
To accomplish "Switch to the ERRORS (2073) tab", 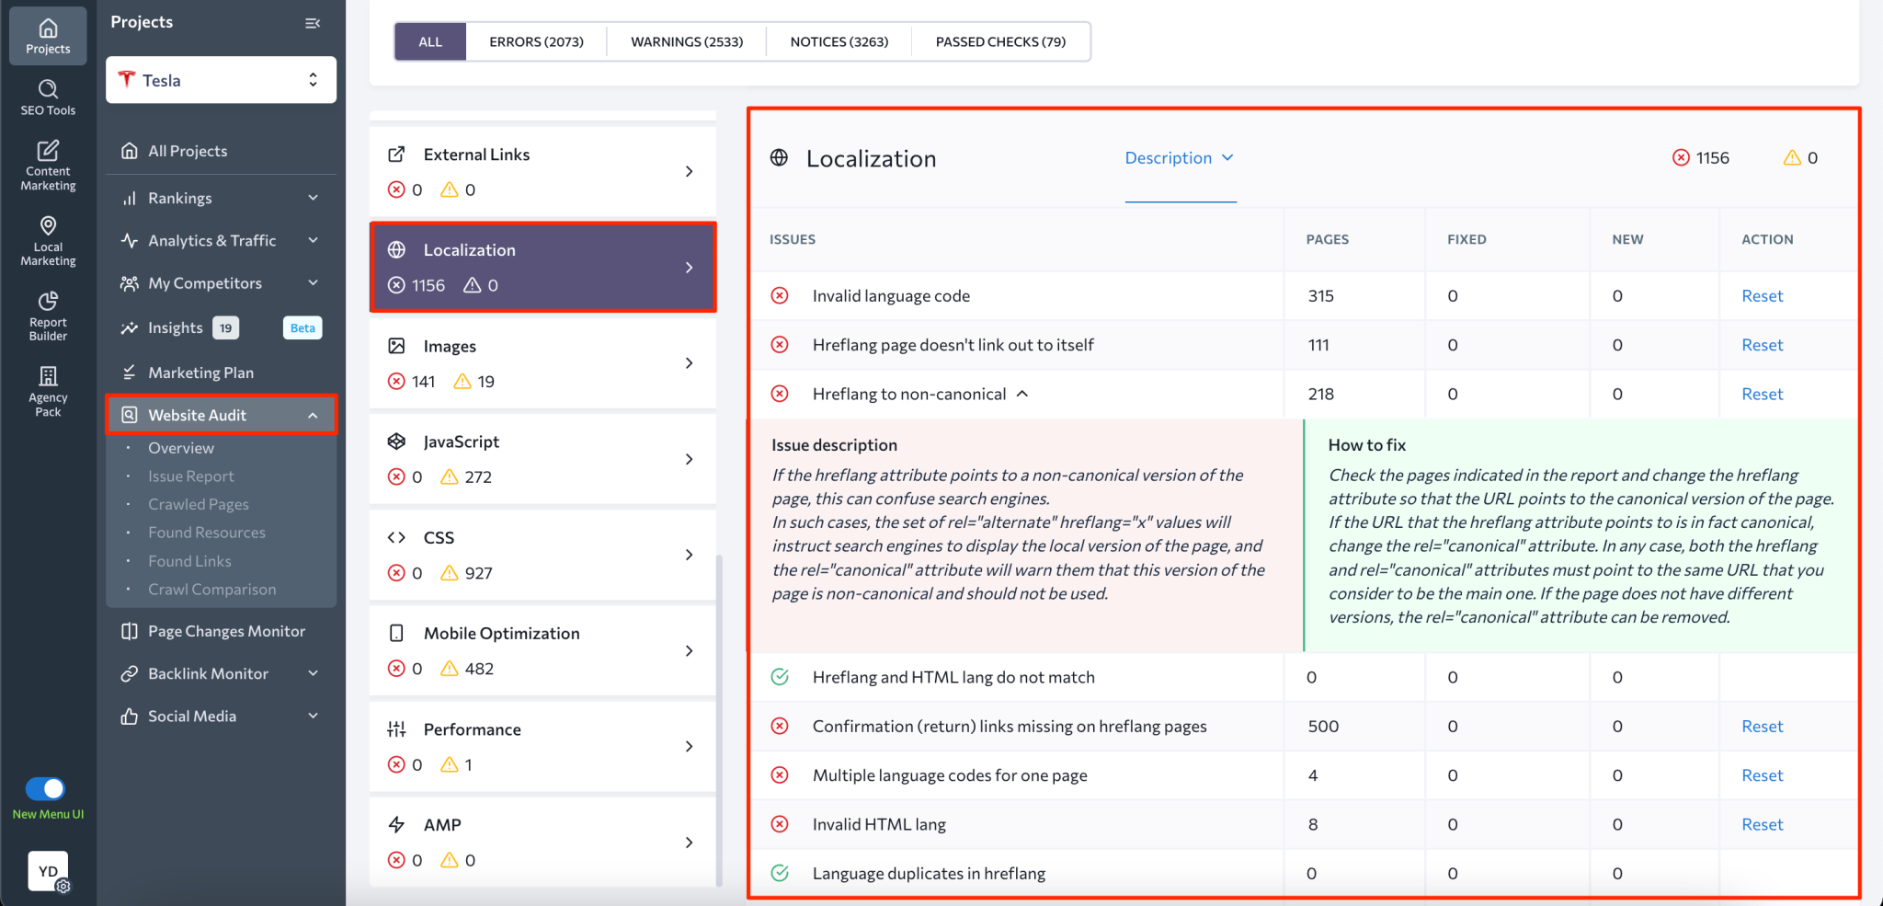I will tap(536, 41).
